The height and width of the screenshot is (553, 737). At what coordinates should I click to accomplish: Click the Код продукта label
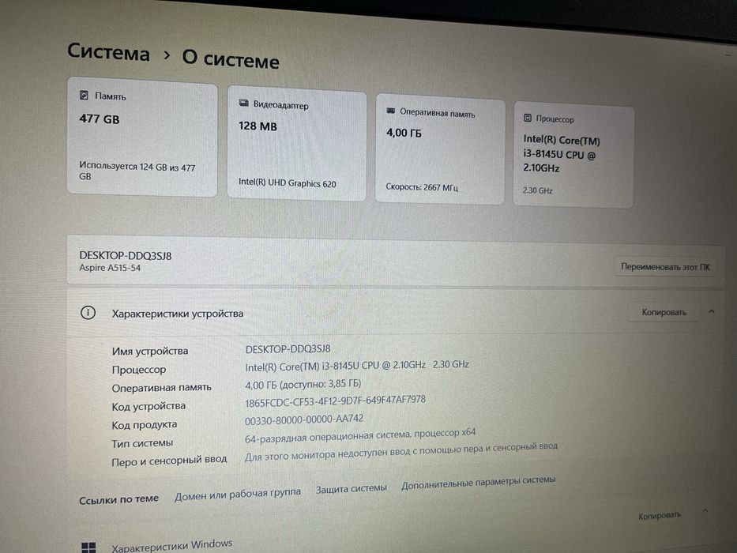pyautogui.click(x=145, y=425)
